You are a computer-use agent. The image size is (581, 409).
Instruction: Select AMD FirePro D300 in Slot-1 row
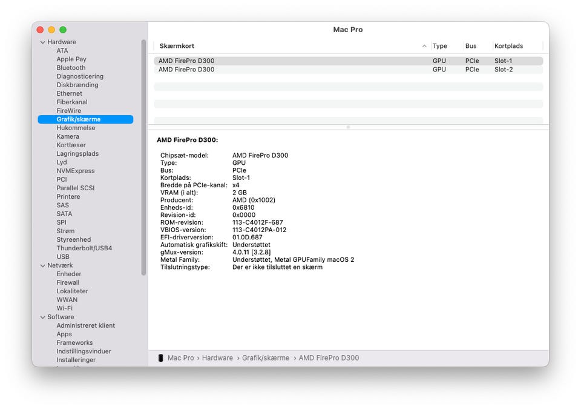pyautogui.click(x=186, y=61)
